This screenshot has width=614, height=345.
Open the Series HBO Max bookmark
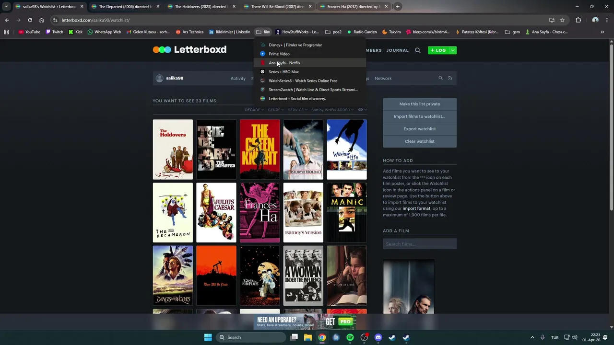[309, 72]
